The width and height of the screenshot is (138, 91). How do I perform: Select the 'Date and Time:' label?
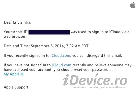[x=17, y=46]
